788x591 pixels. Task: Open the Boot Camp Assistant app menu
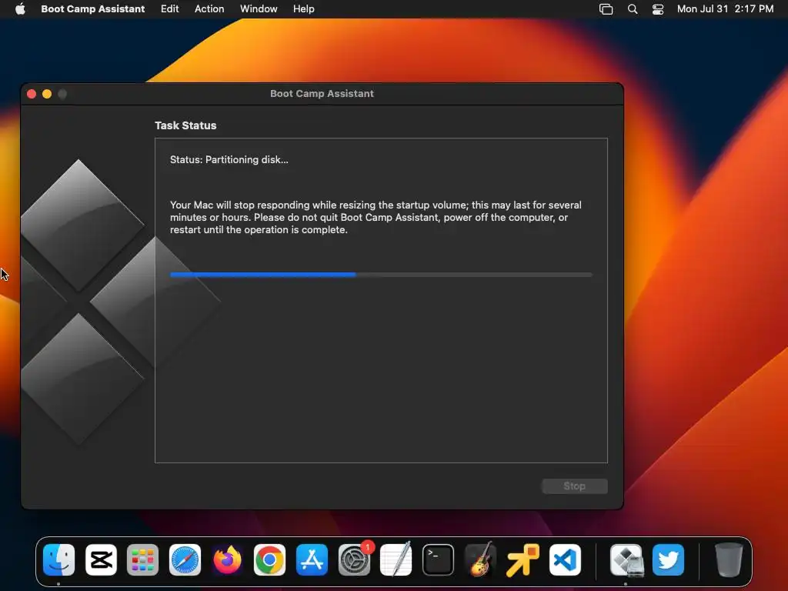tap(92, 8)
